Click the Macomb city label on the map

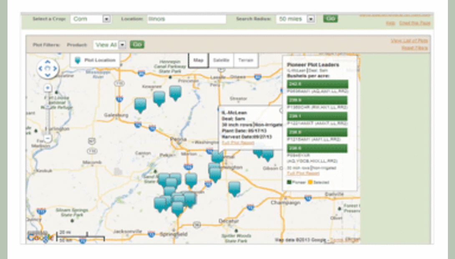92,162
